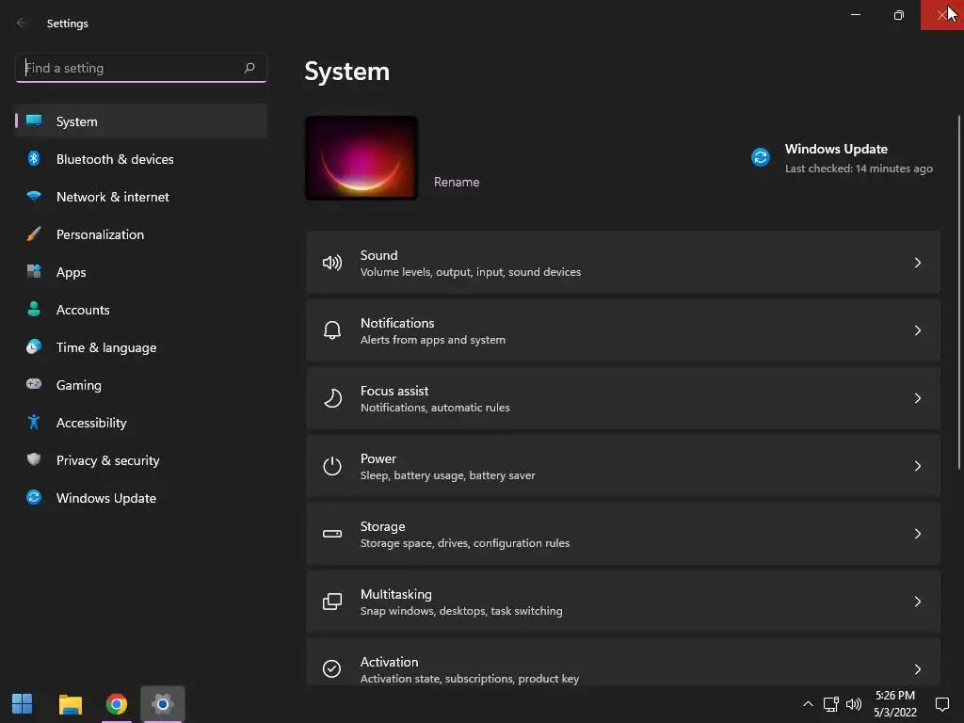
Task: Click the taskbar network display icon
Action: coord(830,704)
